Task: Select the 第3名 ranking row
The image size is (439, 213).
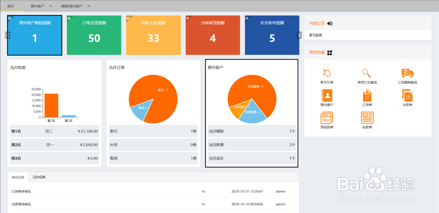Action: point(54,158)
